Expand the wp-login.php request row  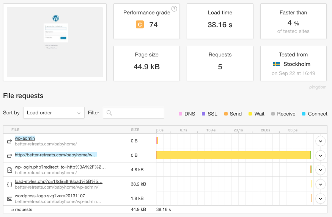(x=321, y=170)
